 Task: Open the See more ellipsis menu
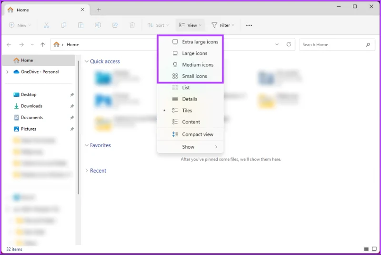point(249,25)
